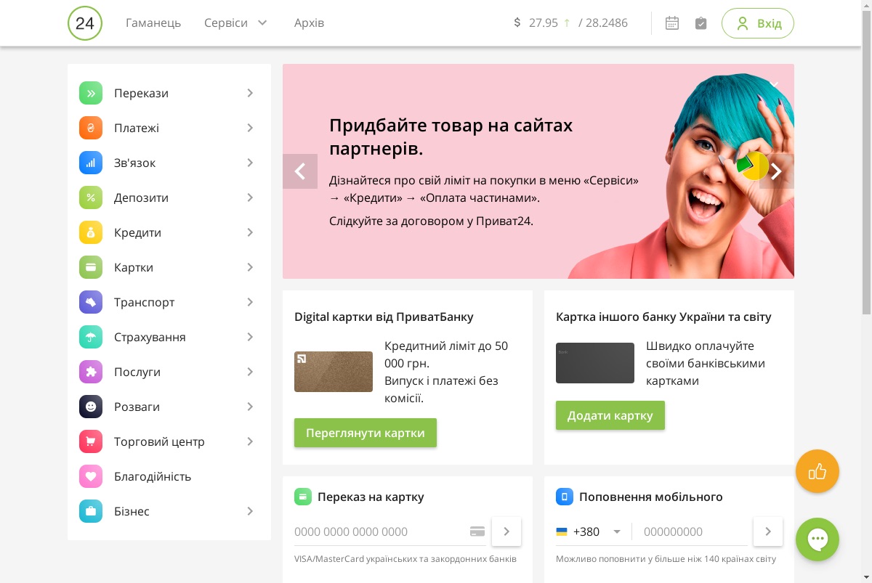
Task: Click the Благодійність heart icon
Action: pyautogui.click(x=91, y=476)
